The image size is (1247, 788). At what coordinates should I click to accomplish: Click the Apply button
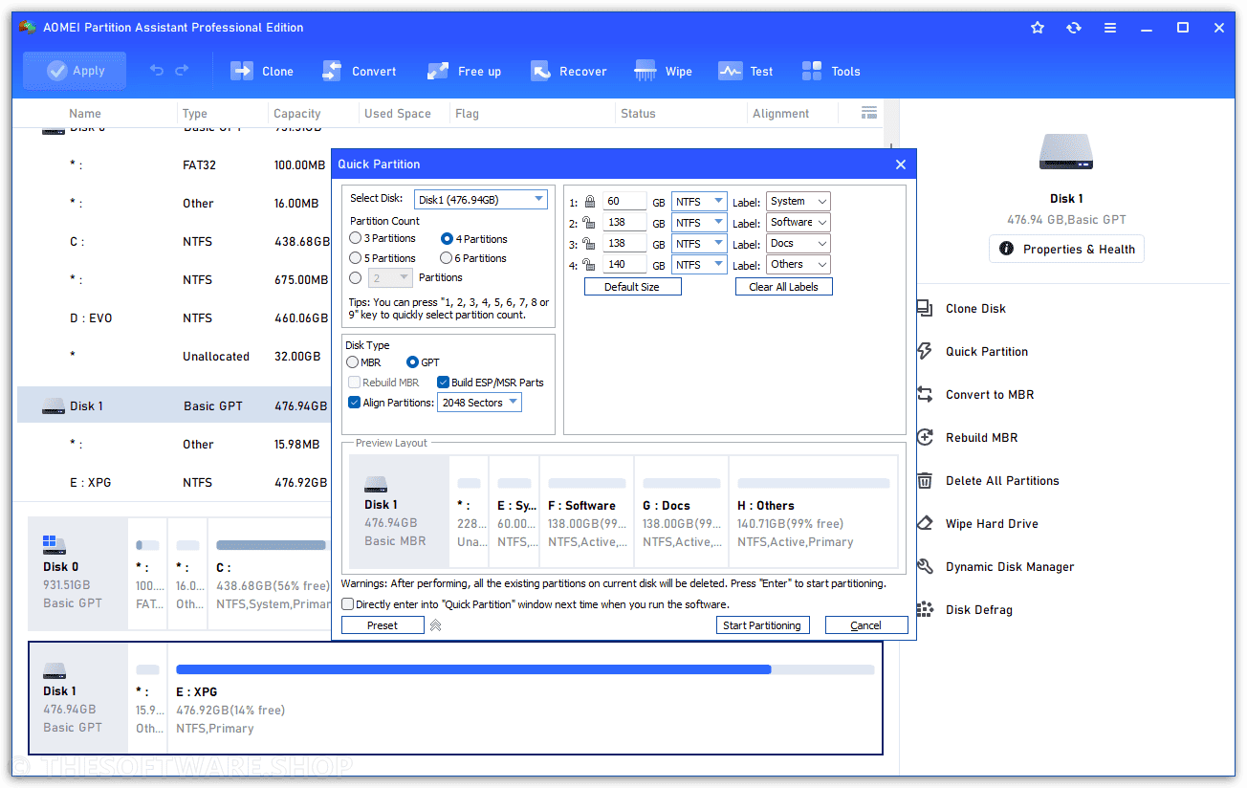[x=75, y=71]
